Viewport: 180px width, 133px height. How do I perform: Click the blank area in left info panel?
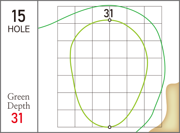19,62
